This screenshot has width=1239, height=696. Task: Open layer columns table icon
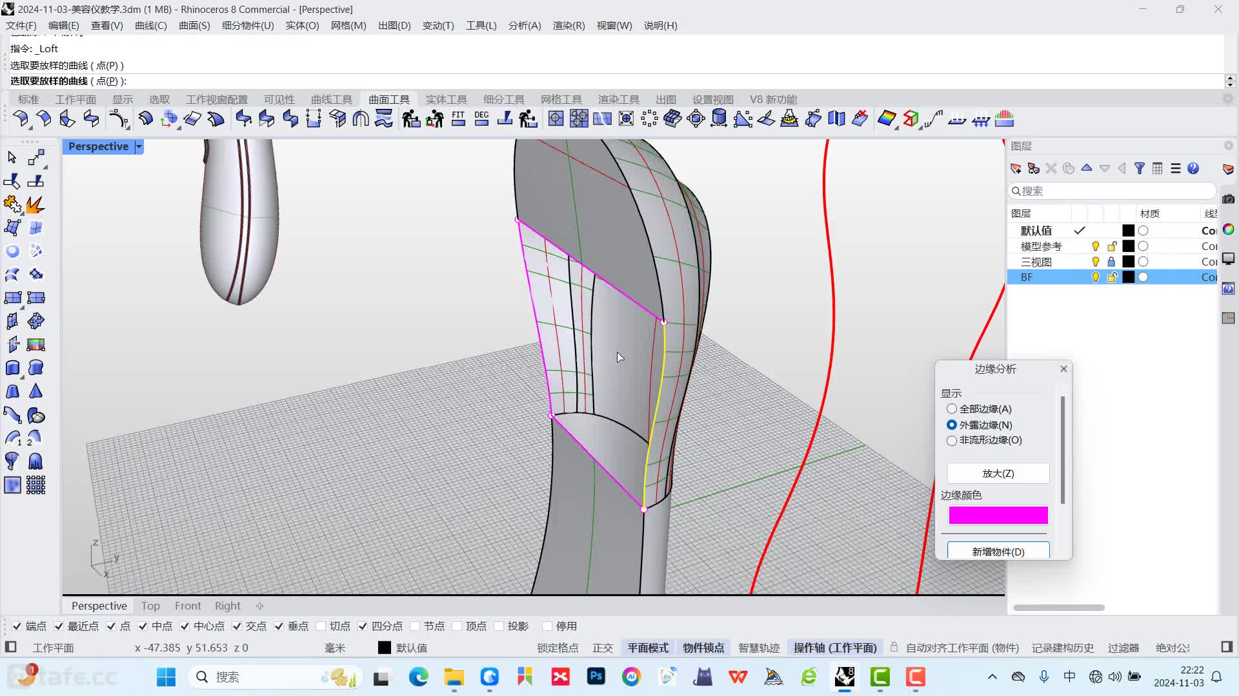pos(1158,168)
